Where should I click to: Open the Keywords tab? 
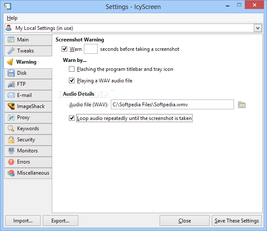[x=28, y=129]
